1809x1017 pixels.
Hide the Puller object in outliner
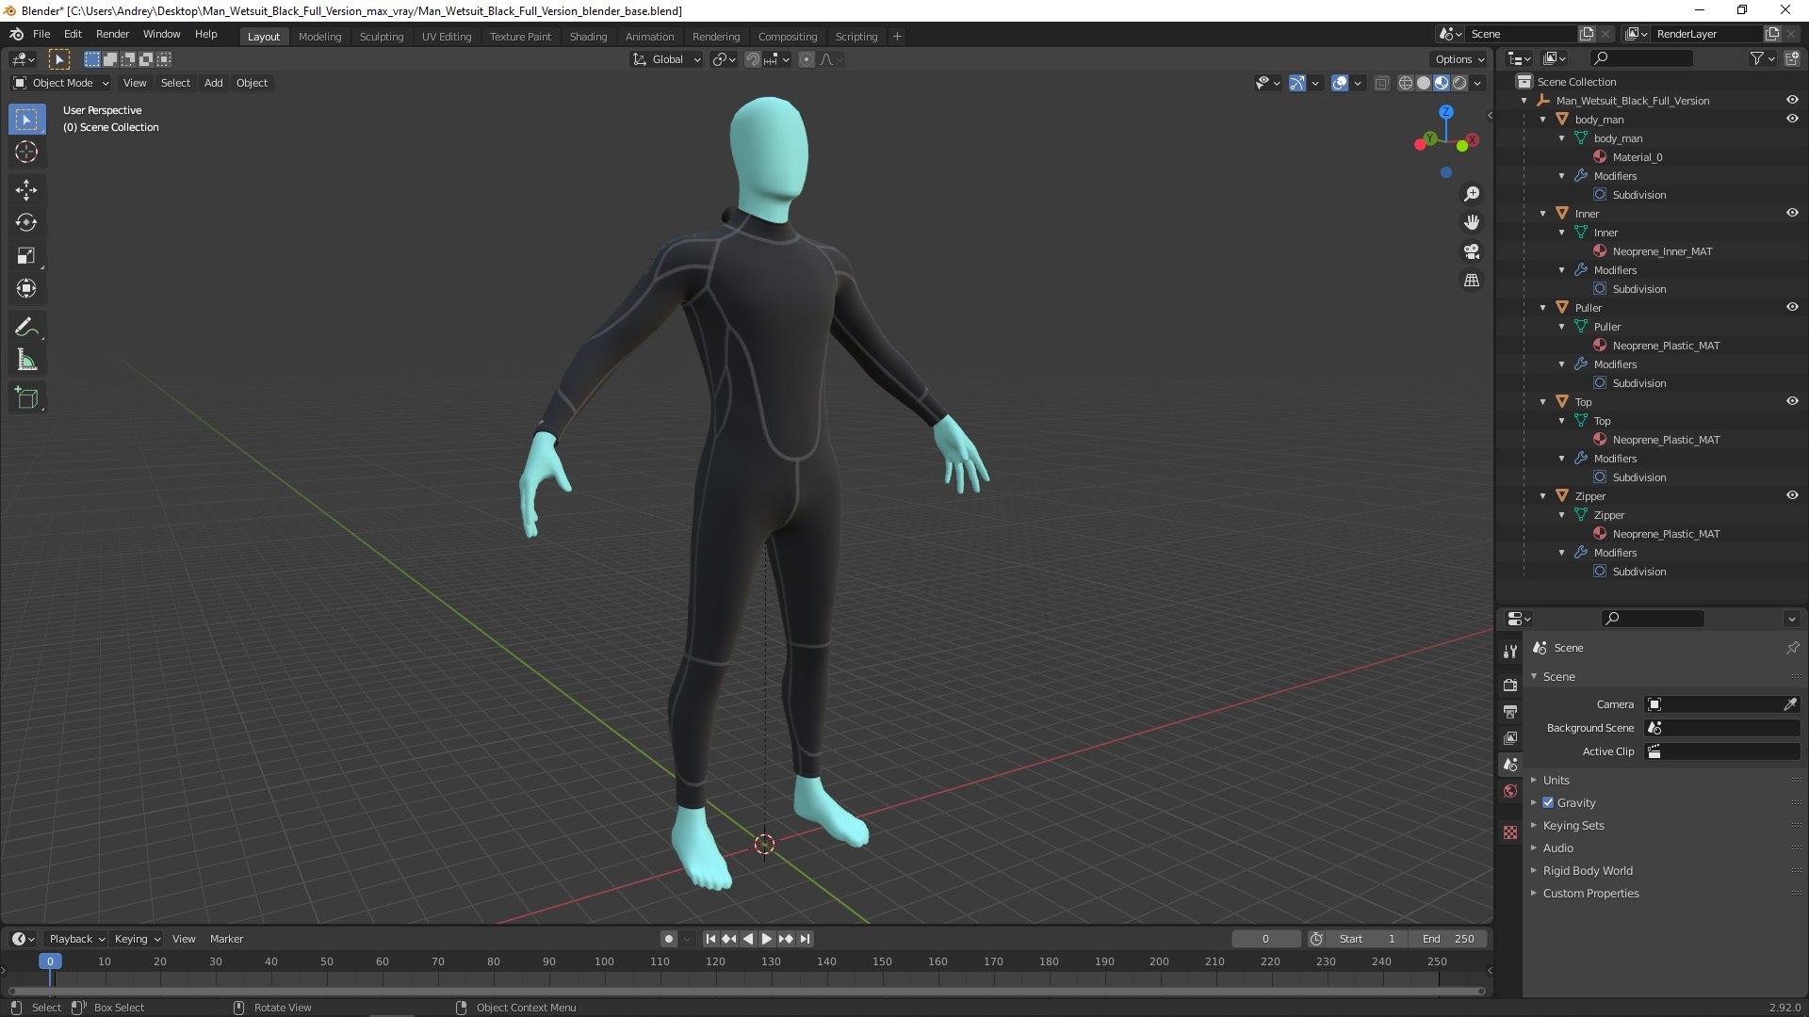coord(1792,307)
